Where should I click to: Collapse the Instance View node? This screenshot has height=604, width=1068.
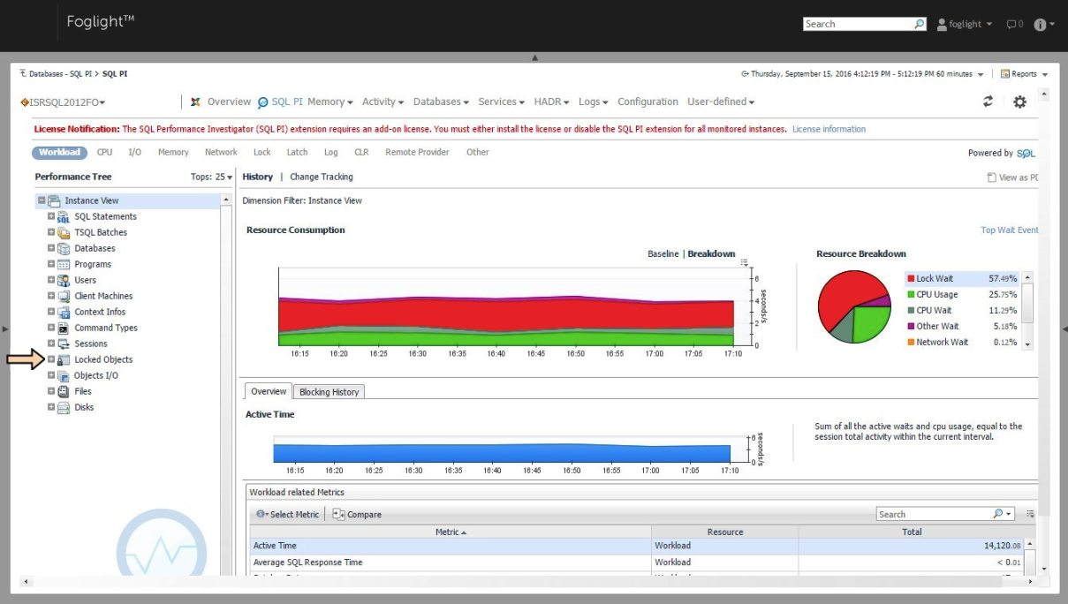coord(42,200)
